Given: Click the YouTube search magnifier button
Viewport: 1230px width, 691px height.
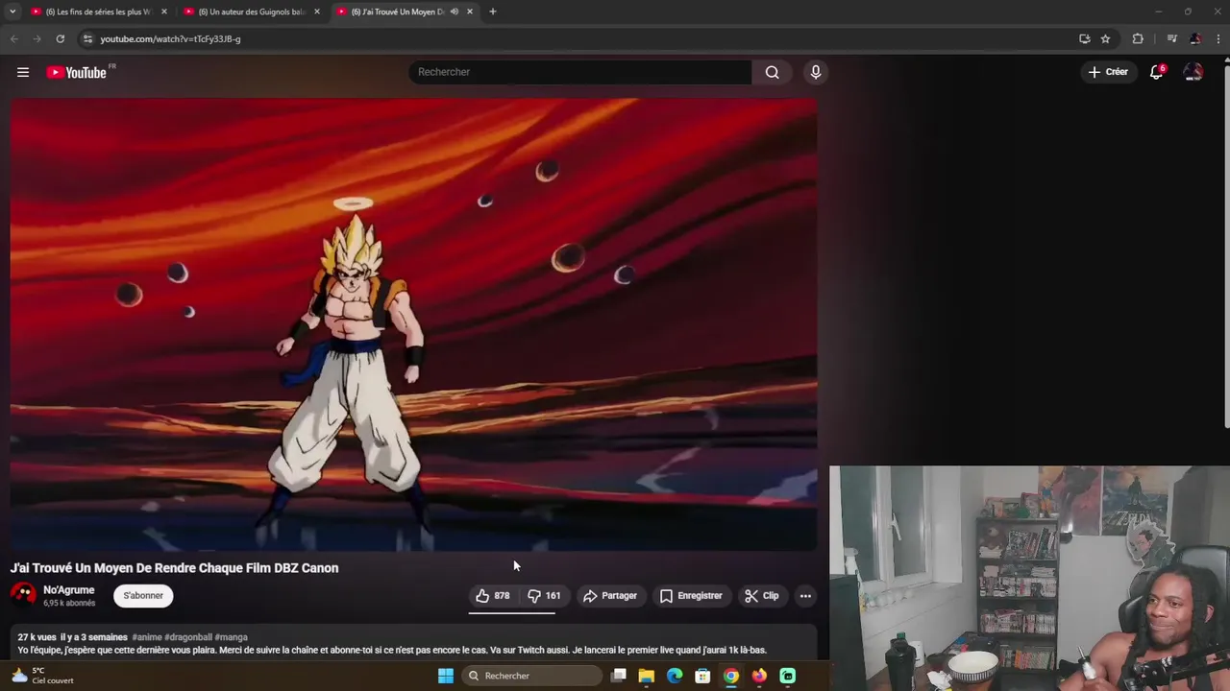Looking at the screenshot, I should [772, 72].
